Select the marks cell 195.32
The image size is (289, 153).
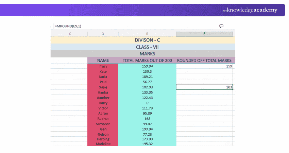tap(147, 144)
